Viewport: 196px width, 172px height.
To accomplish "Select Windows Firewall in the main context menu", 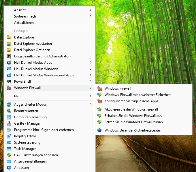I will [x=50, y=88].
